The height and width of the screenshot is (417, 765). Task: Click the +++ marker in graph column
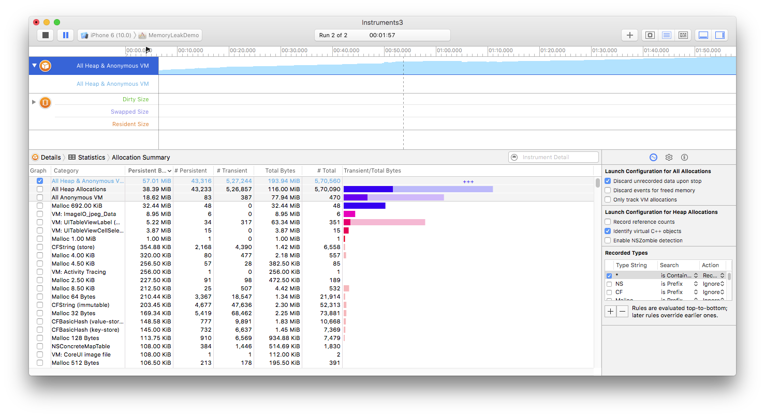[x=468, y=181]
